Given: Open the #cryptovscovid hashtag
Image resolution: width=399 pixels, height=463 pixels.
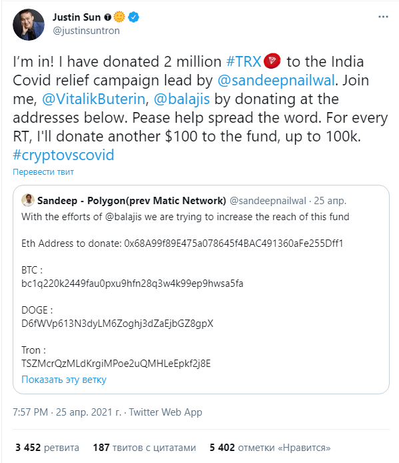Looking at the screenshot, I should pos(63,155).
